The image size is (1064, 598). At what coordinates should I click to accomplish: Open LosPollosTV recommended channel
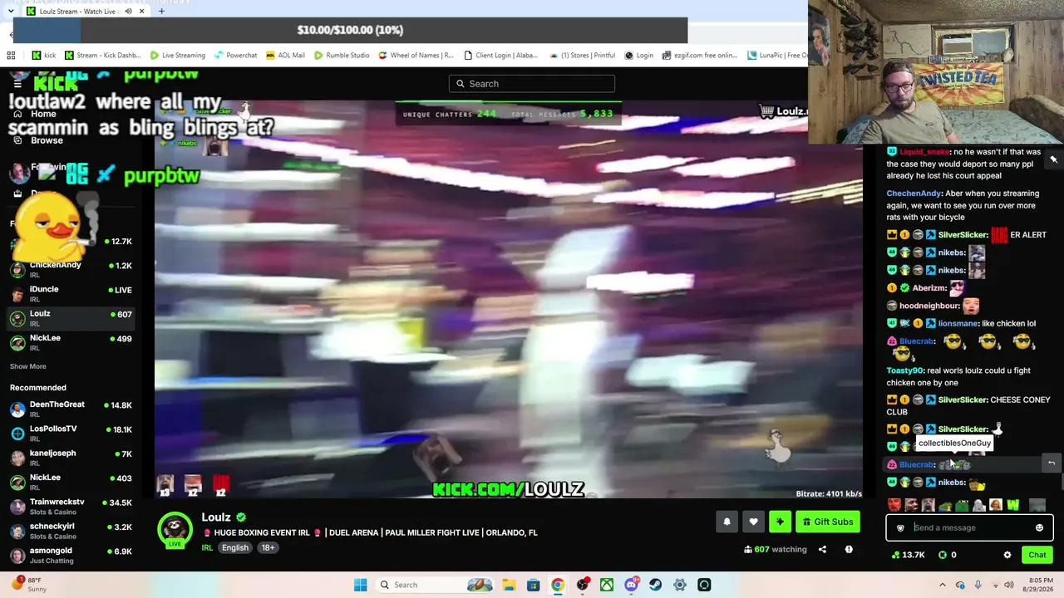coord(71,433)
